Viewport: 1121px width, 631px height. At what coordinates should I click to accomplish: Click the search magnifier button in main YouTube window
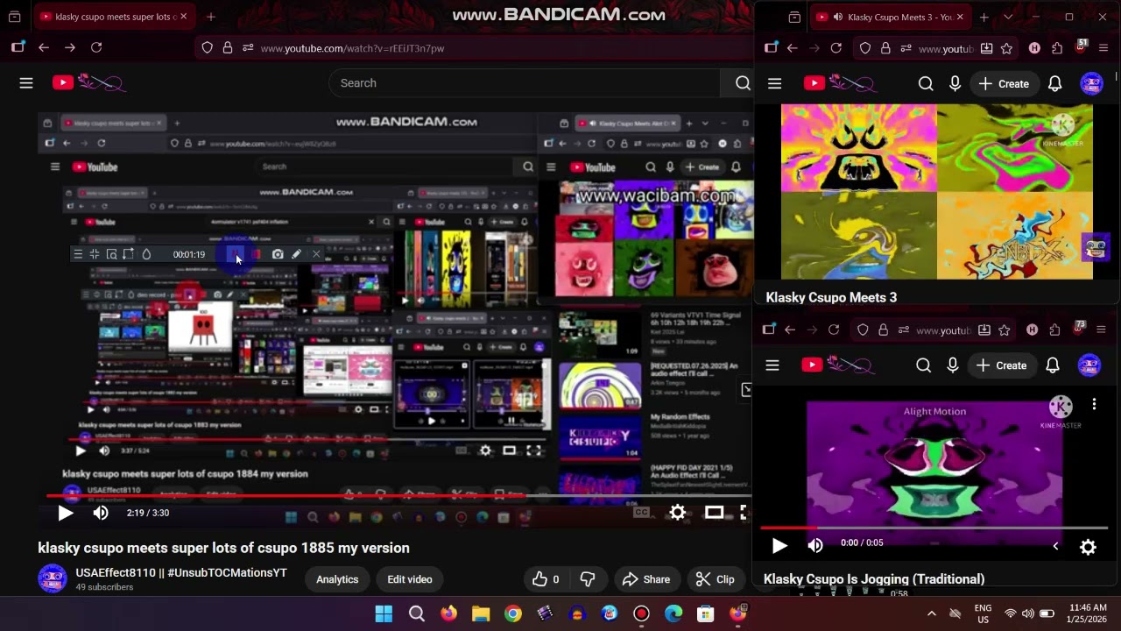tap(743, 83)
